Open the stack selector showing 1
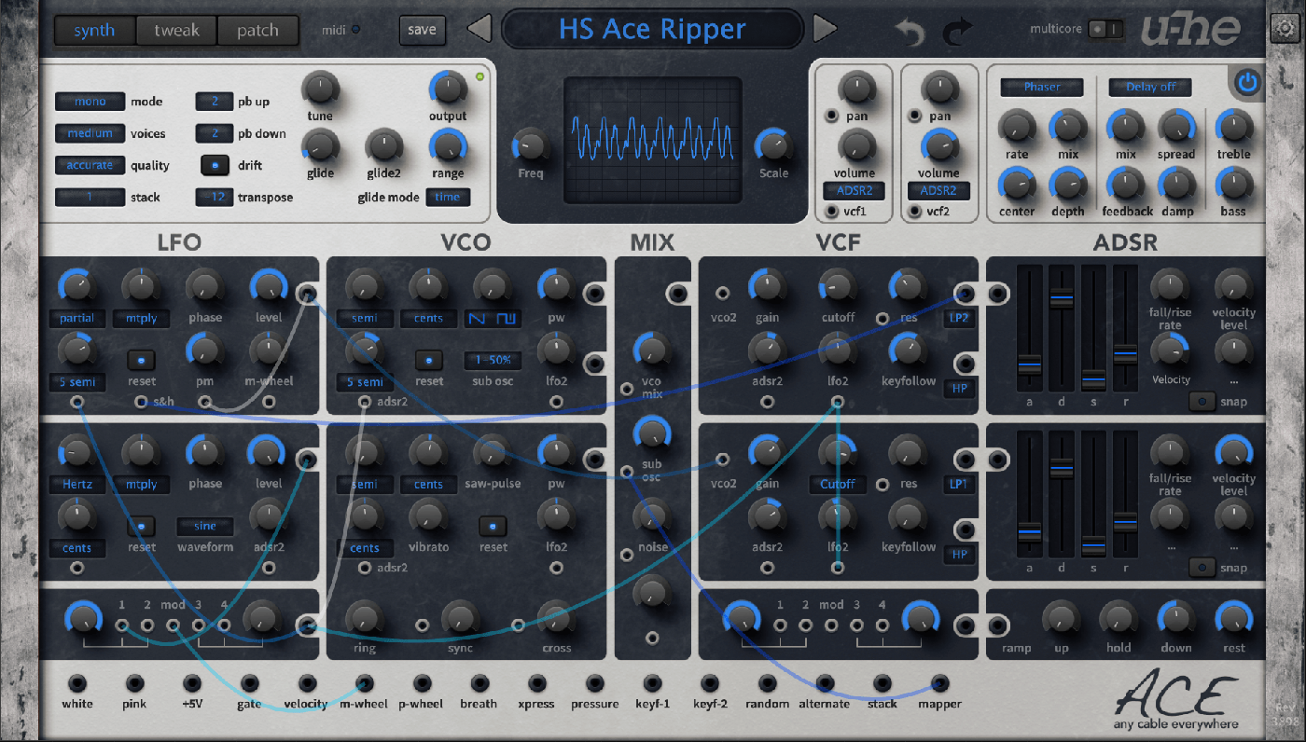The image size is (1306, 742). [x=90, y=197]
